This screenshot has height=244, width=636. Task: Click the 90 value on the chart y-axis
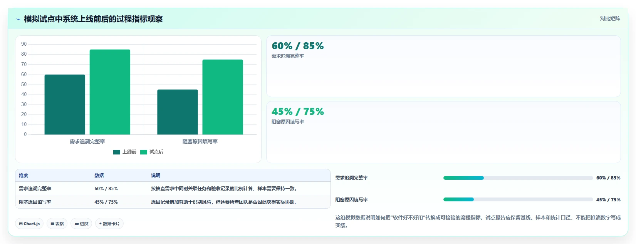(x=24, y=44)
